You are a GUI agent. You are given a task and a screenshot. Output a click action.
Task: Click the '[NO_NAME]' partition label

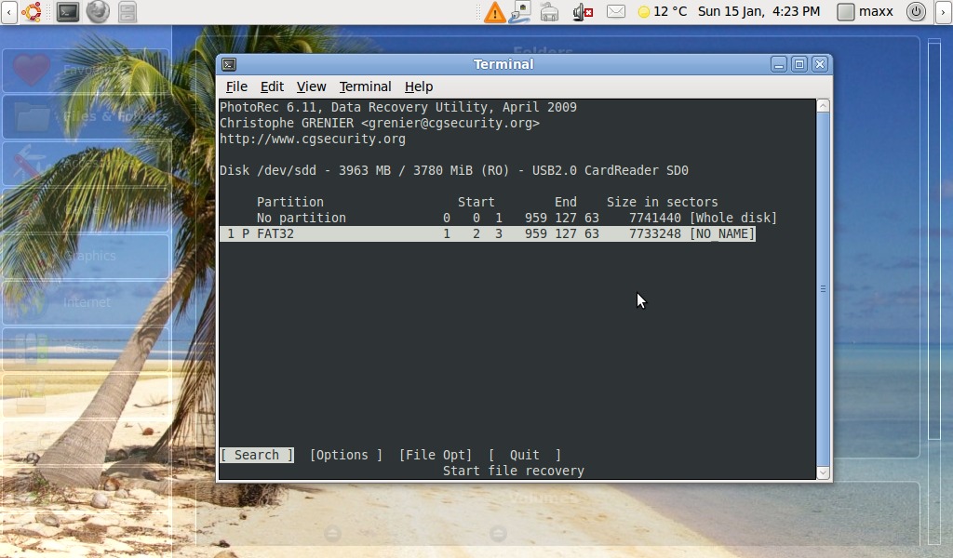(722, 233)
